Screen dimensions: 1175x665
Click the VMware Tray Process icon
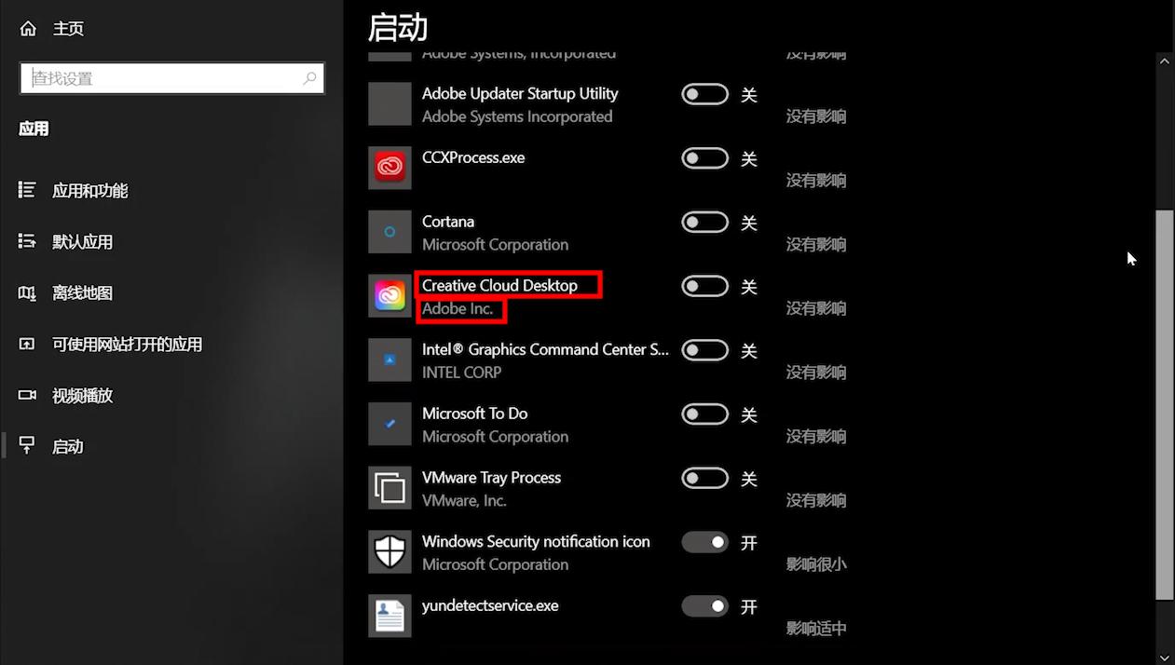coord(389,488)
